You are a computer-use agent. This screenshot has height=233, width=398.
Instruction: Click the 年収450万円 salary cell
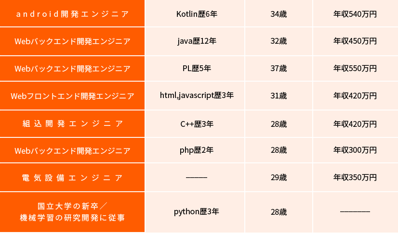tap(355, 41)
